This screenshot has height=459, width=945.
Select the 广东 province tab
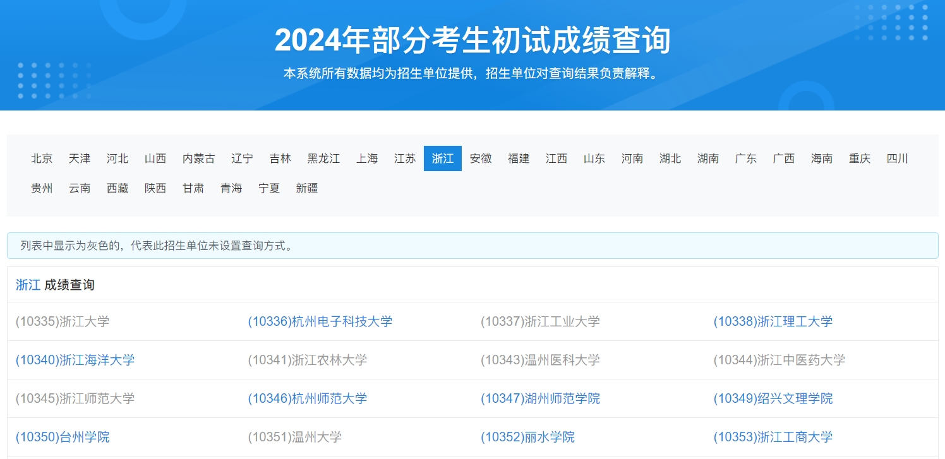click(x=746, y=158)
